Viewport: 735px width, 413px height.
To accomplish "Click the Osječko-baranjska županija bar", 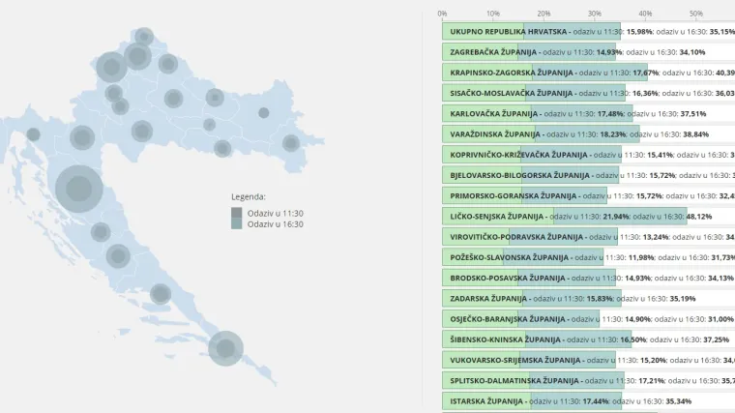I will [x=520, y=319].
